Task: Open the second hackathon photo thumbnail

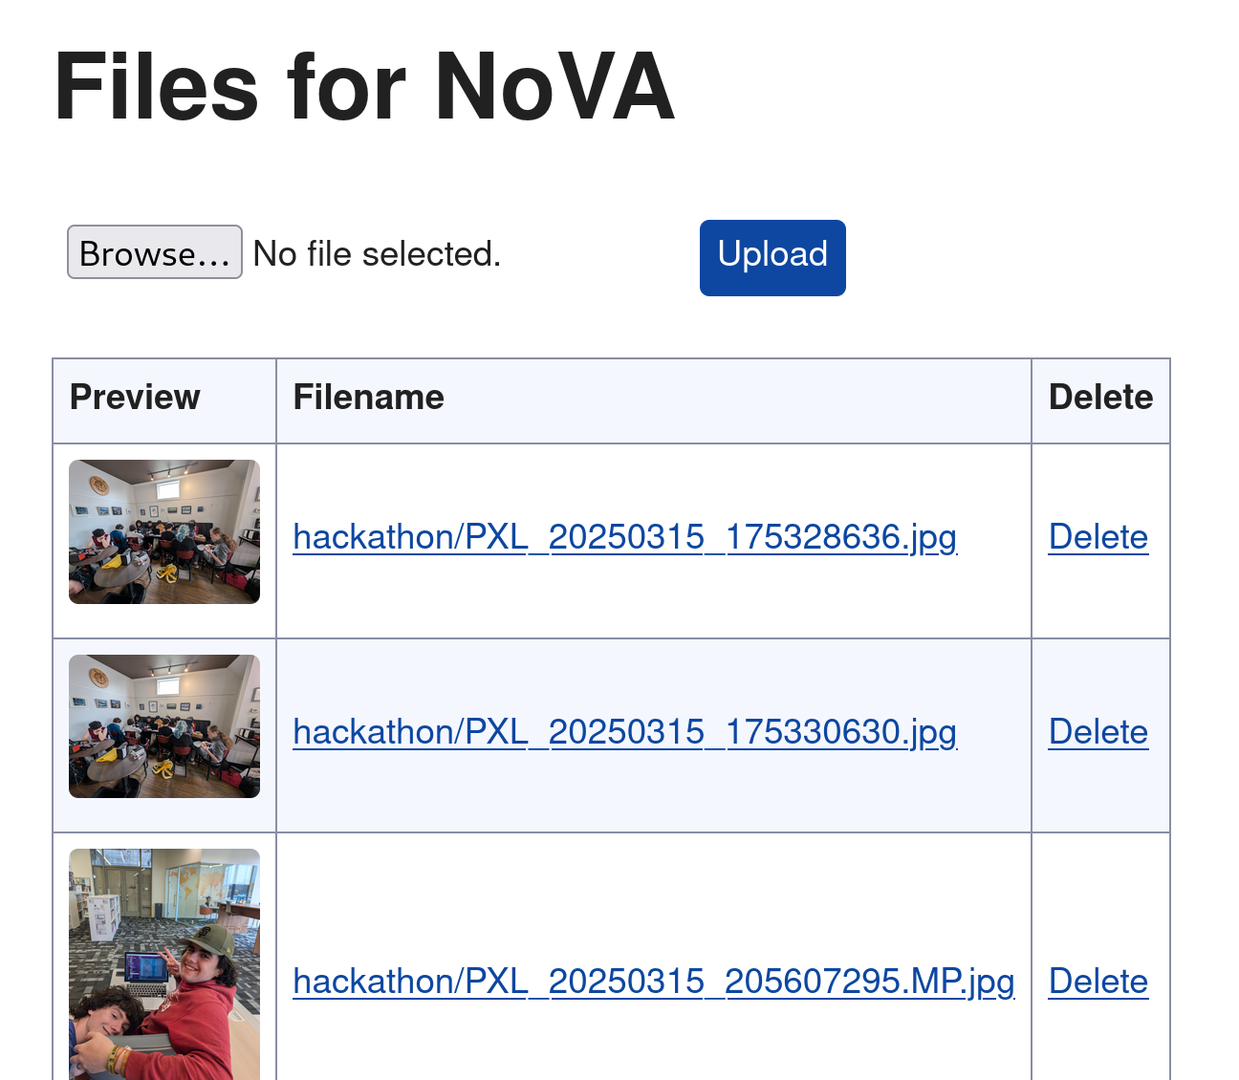Action: tap(164, 726)
